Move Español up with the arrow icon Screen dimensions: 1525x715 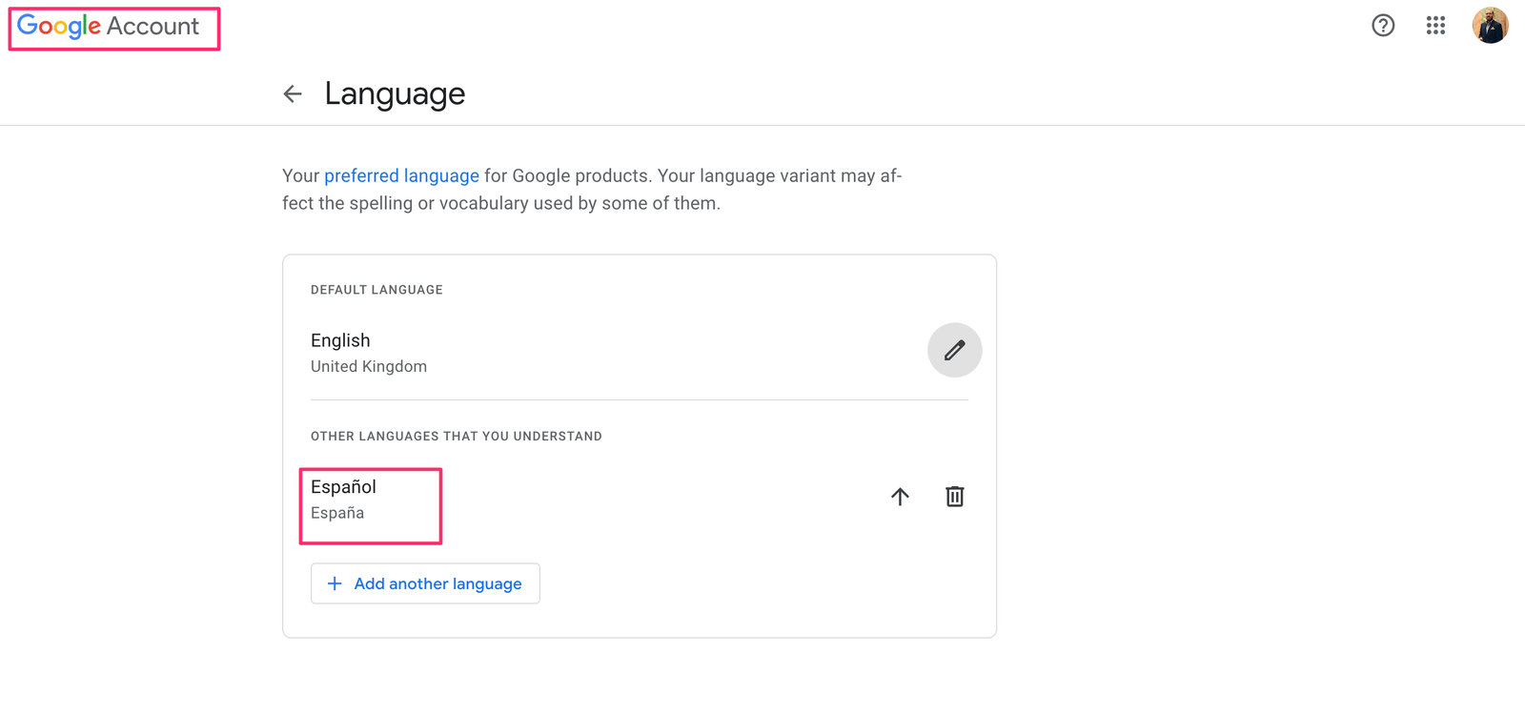tap(900, 497)
